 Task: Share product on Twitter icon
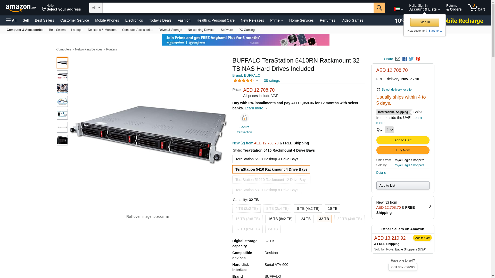point(411,59)
